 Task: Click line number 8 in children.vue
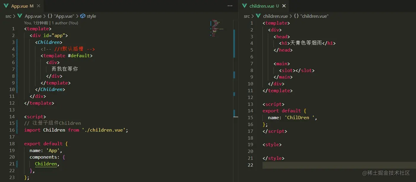(252, 71)
